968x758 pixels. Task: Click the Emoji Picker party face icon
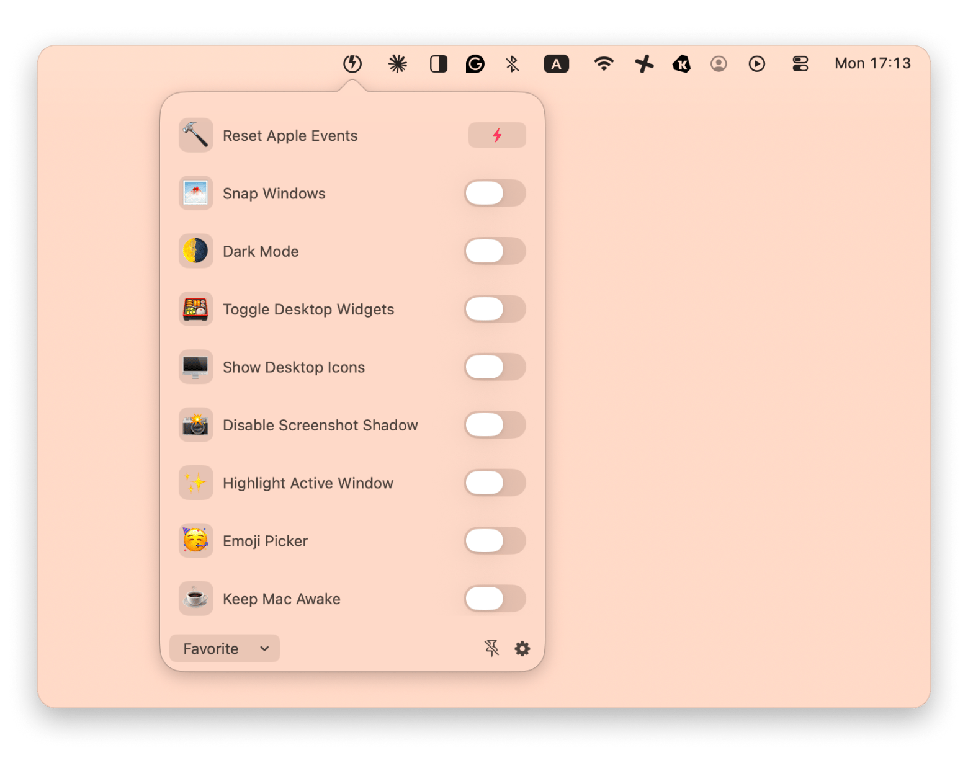click(x=195, y=540)
